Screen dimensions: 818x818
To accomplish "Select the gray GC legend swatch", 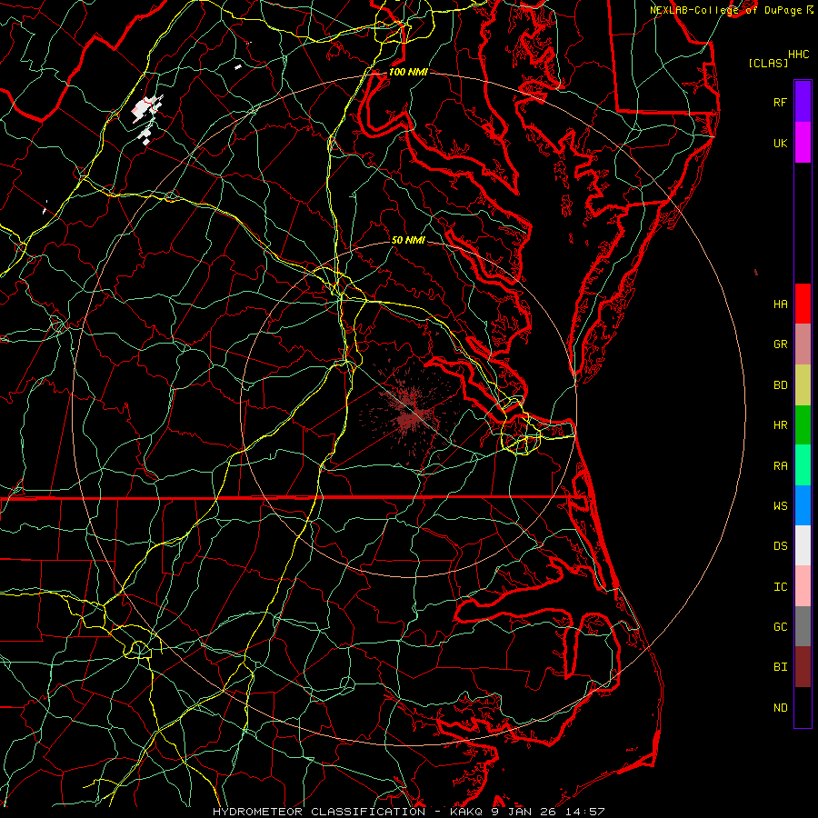I will pyautogui.click(x=803, y=626).
